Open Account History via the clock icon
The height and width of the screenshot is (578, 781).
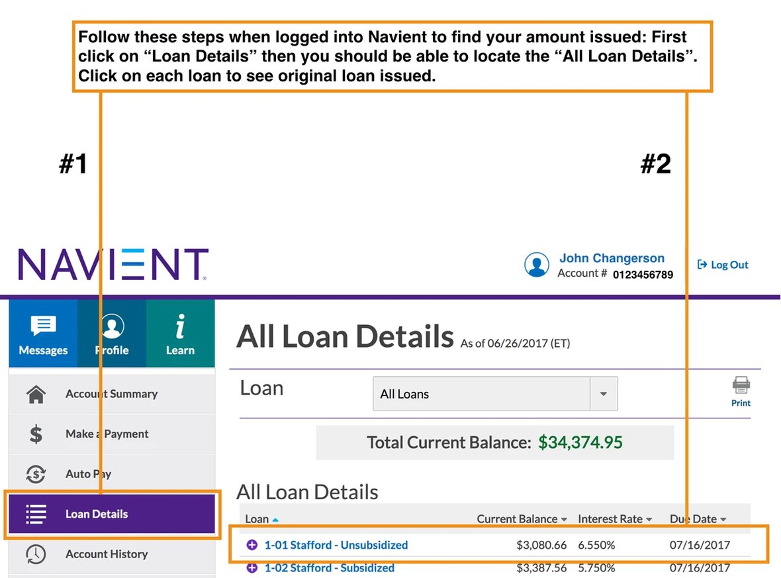click(35, 554)
